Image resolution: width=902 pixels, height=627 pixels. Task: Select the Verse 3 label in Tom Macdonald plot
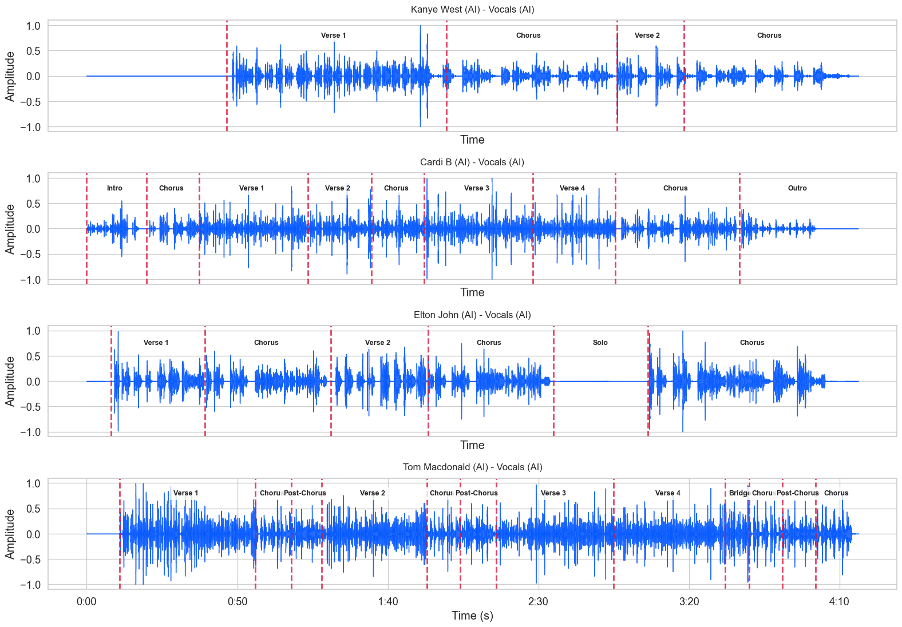coord(553,493)
